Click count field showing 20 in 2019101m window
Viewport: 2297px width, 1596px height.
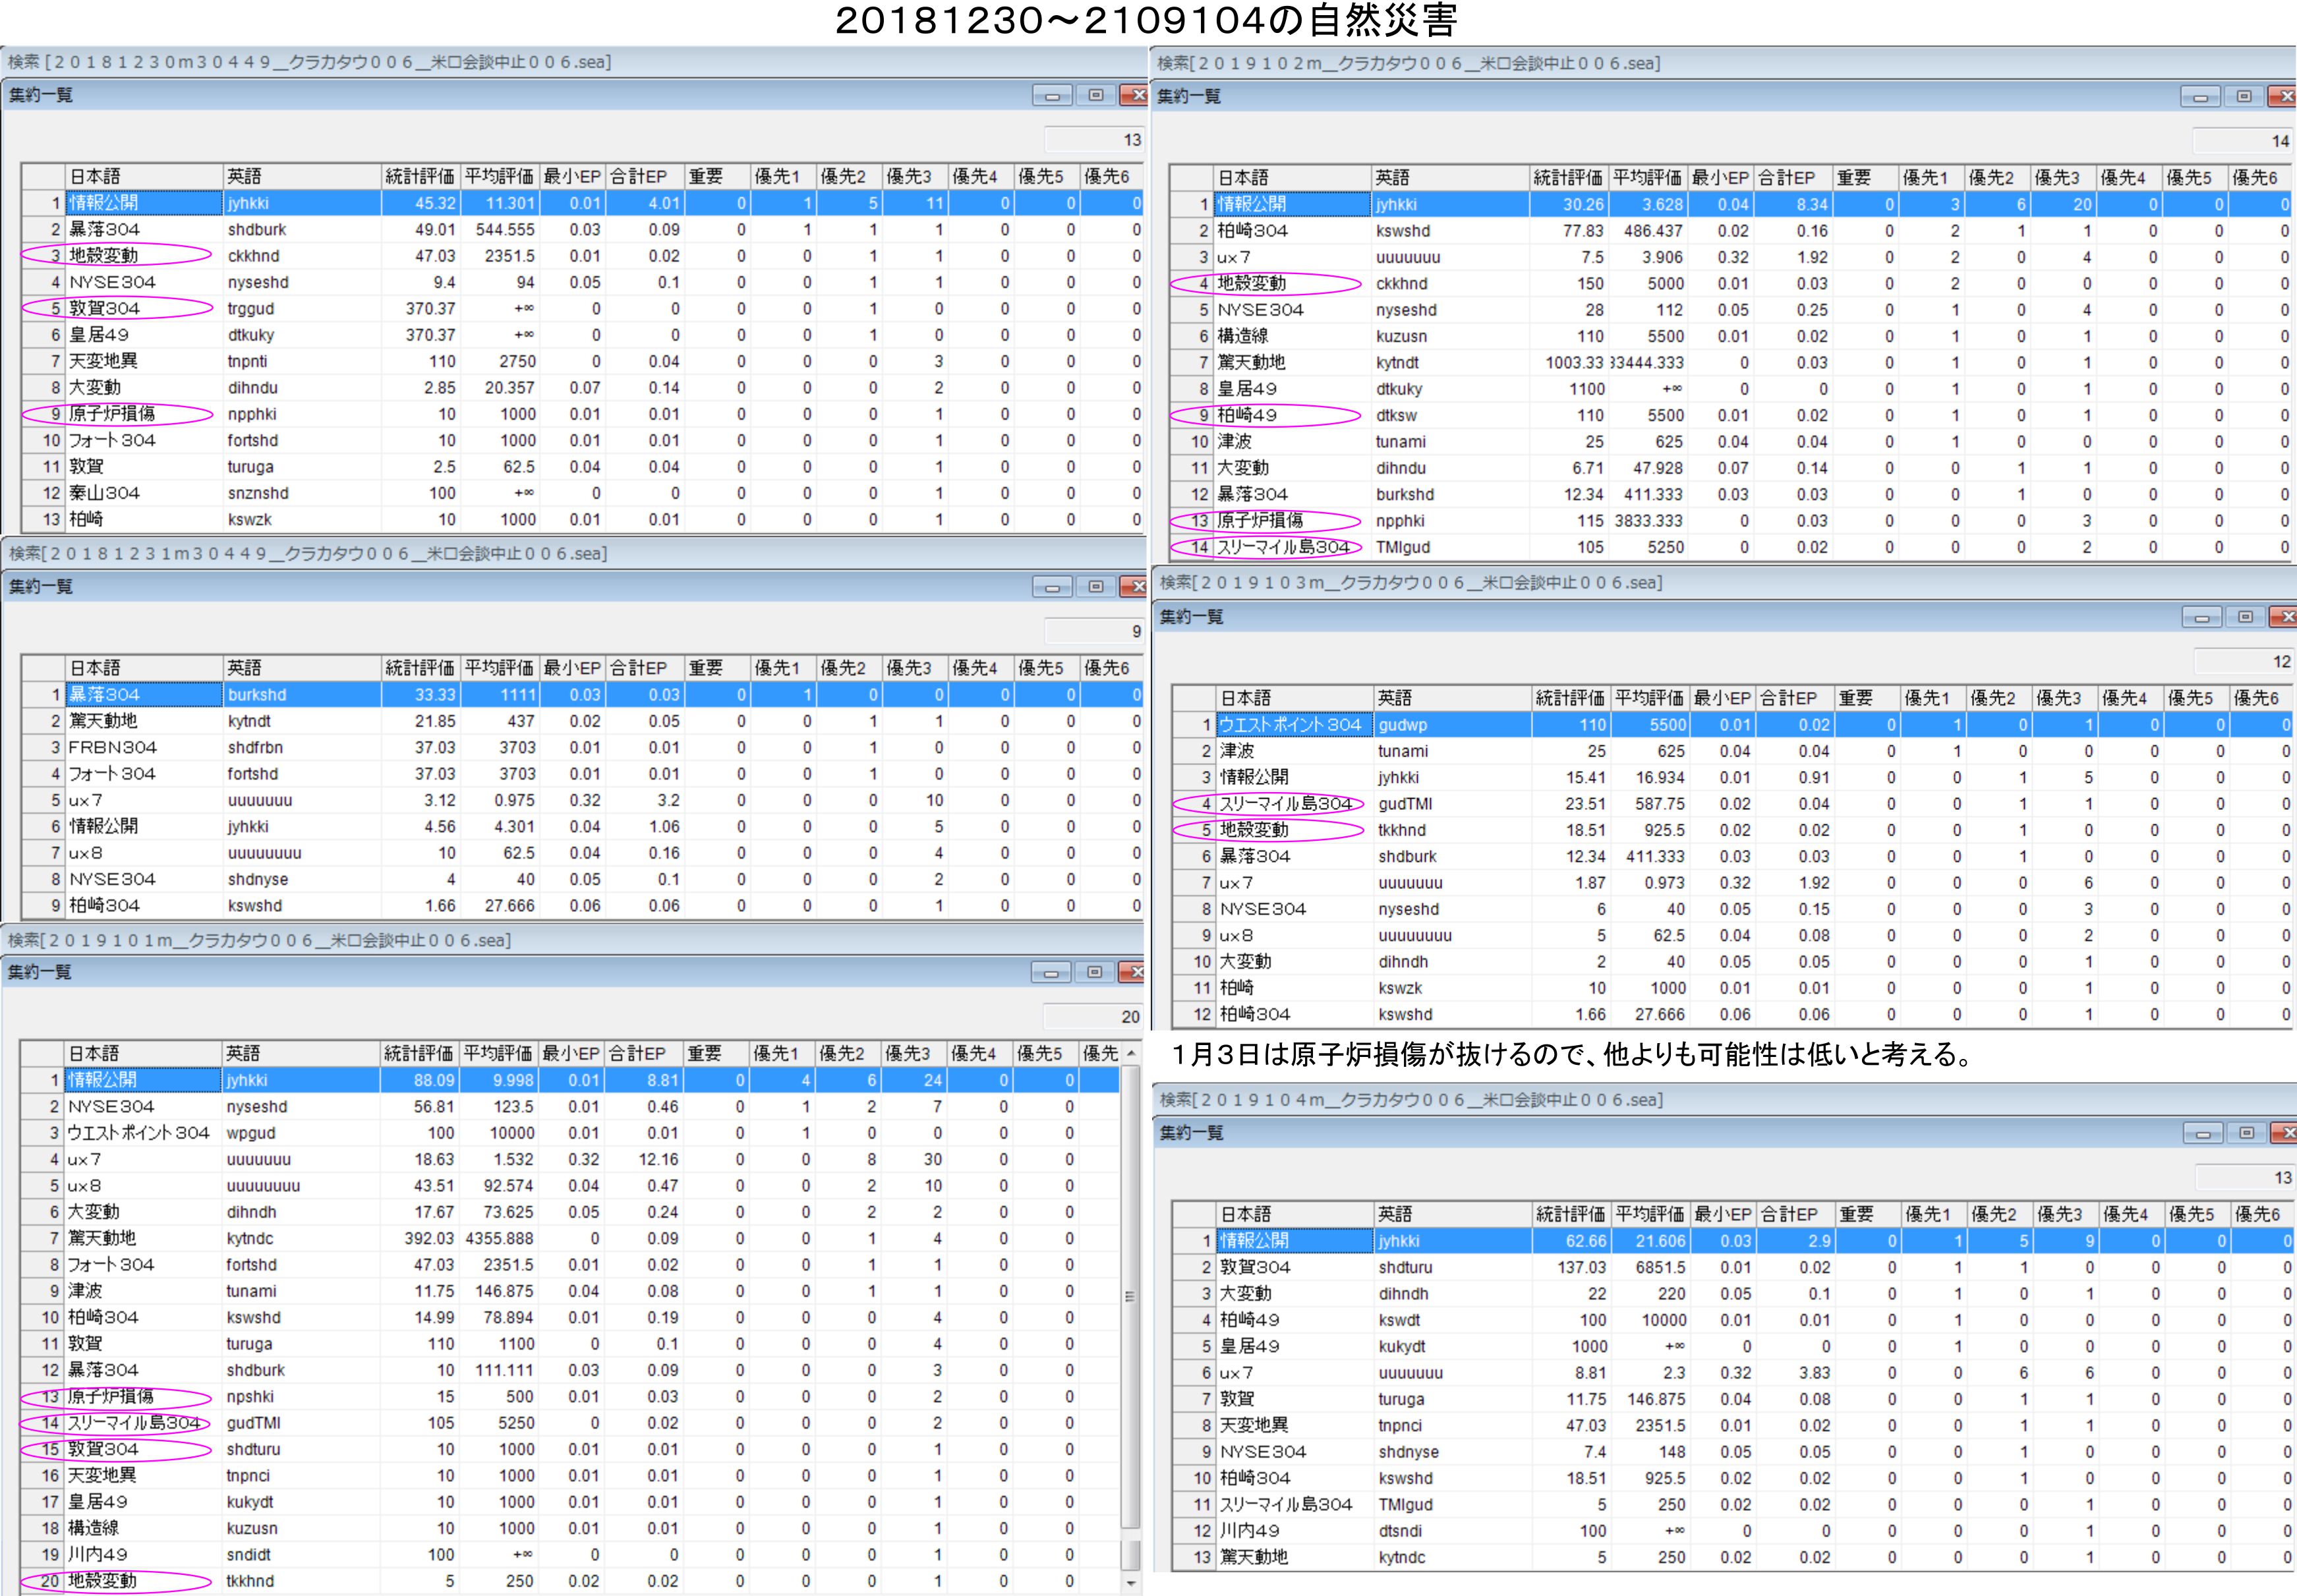1093,1017
